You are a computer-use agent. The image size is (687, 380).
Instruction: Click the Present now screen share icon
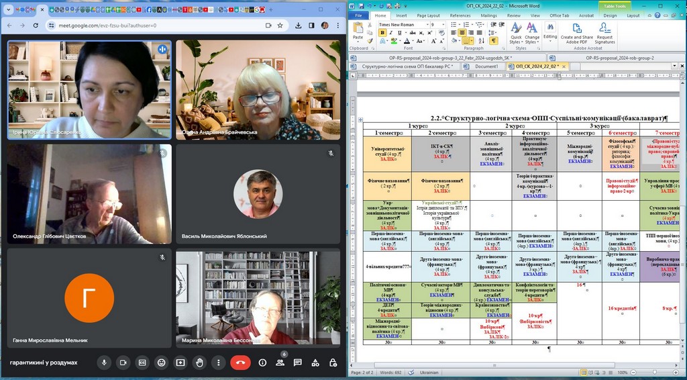(x=180, y=363)
